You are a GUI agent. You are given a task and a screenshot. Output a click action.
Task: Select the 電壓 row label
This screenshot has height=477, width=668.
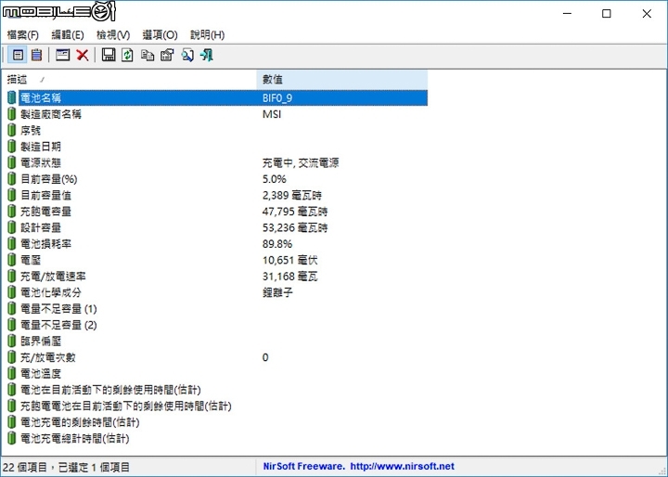(x=31, y=260)
